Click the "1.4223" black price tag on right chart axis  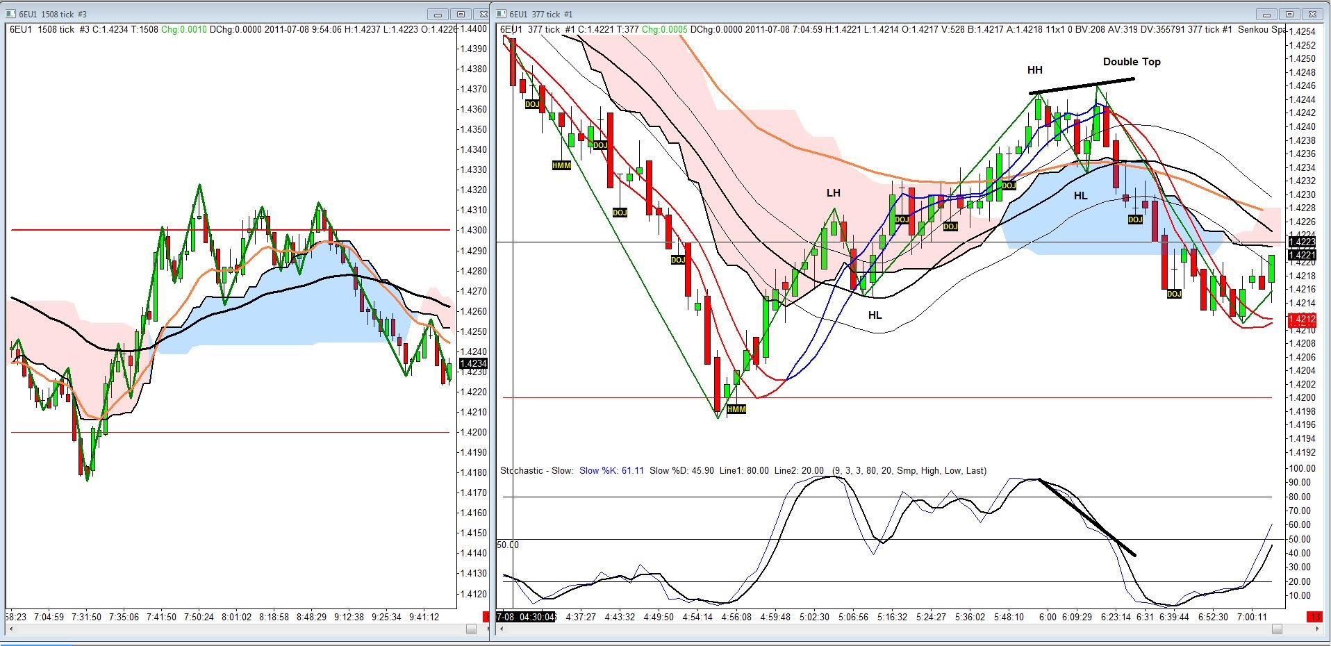point(1302,242)
